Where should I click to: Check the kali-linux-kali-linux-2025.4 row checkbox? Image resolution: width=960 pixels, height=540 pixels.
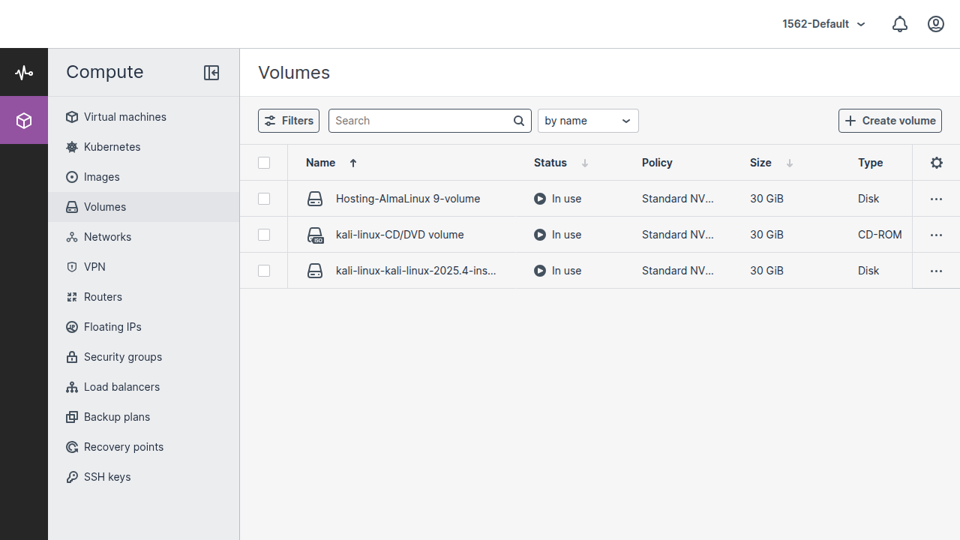[x=264, y=271]
